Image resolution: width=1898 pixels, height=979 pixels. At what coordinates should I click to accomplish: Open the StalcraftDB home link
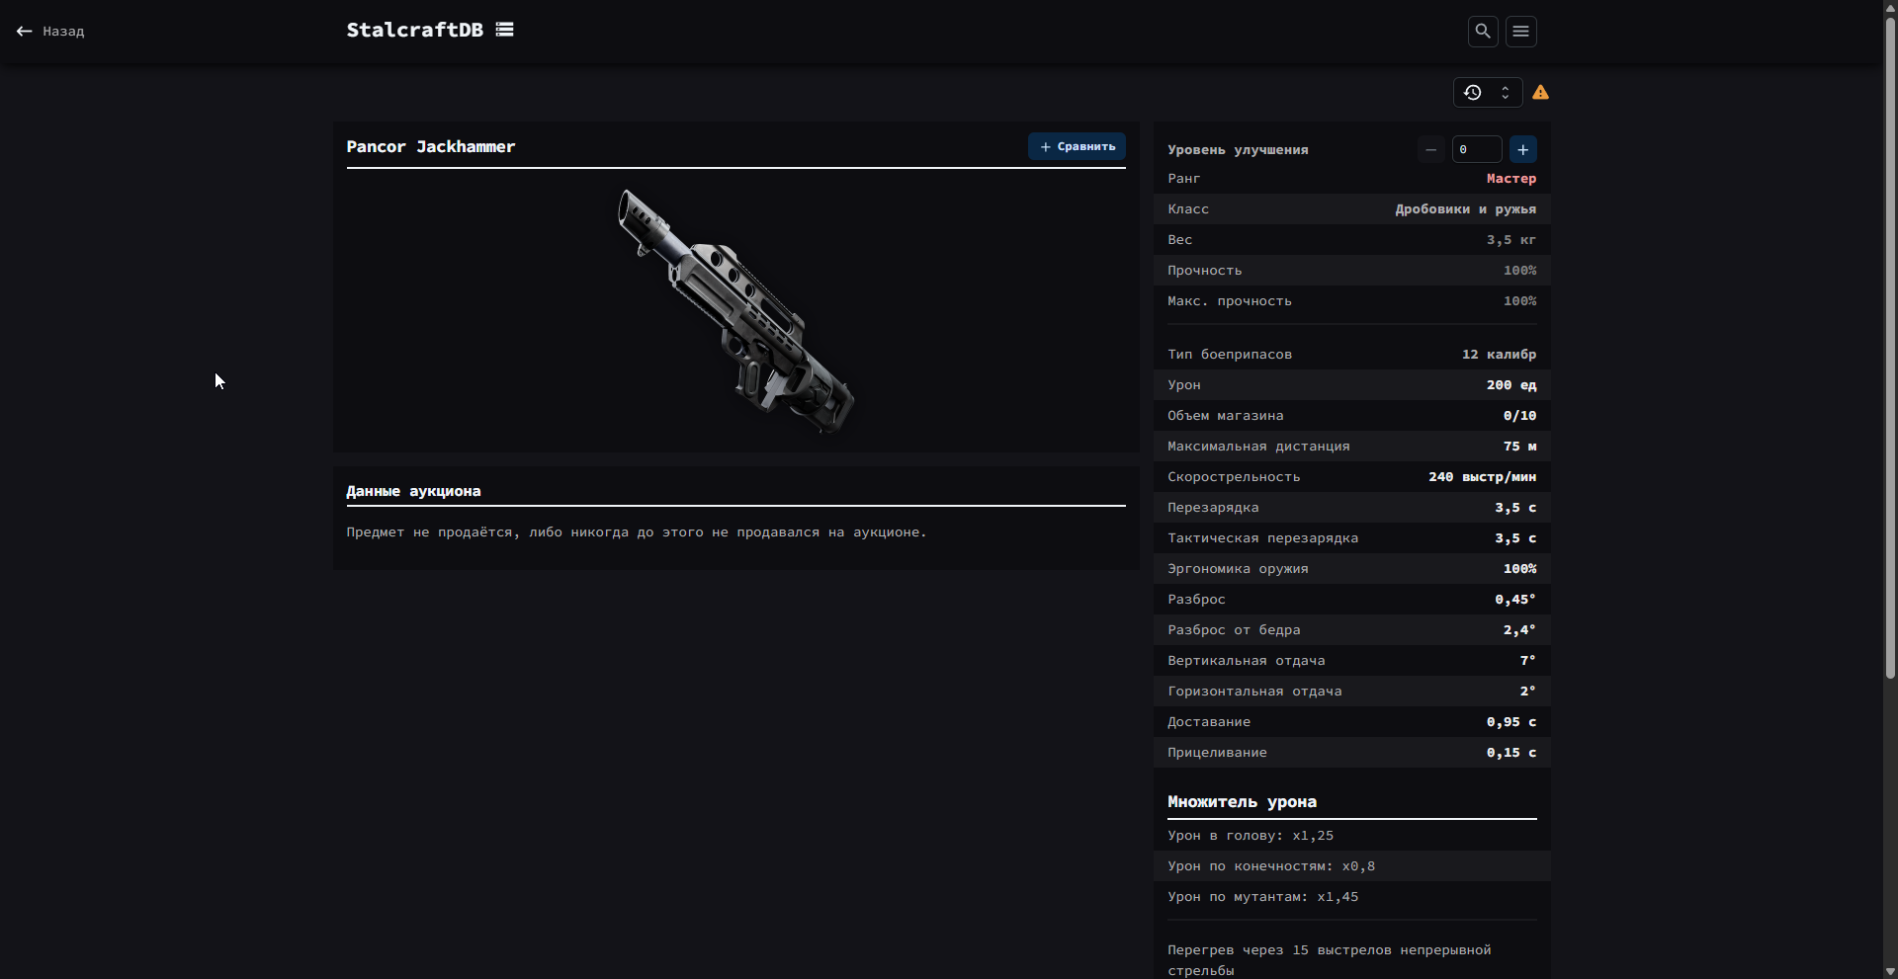[414, 30]
